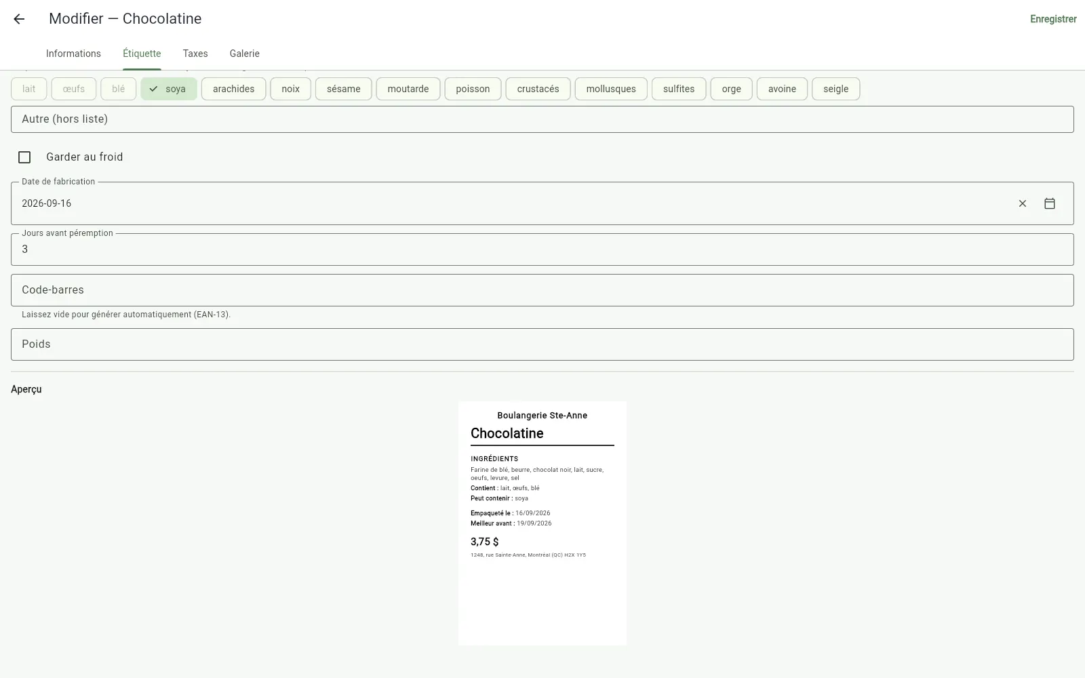Go back with the arrow icon

(19, 19)
